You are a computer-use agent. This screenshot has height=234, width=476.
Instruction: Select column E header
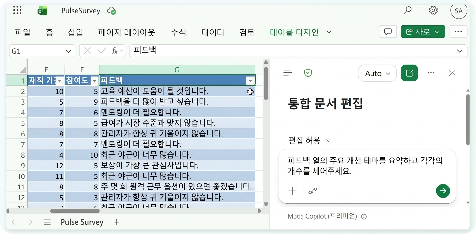coord(46,70)
